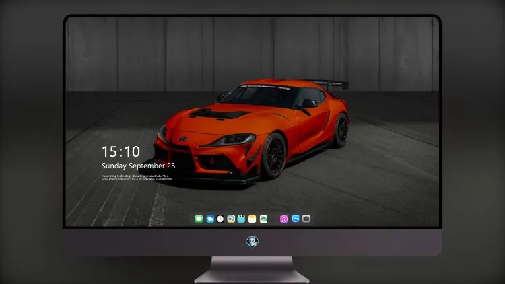505x284 pixels.
Task: Launch the teal clapperboard video app
Action: point(241,219)
